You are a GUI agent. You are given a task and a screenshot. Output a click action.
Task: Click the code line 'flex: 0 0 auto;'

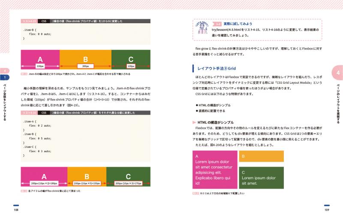[x=40, y=34]
